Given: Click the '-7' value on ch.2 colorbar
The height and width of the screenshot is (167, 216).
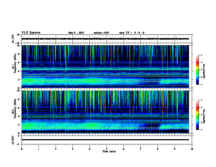Looking at the screenshot, I should pyautogui.click(x=201, y=130).
